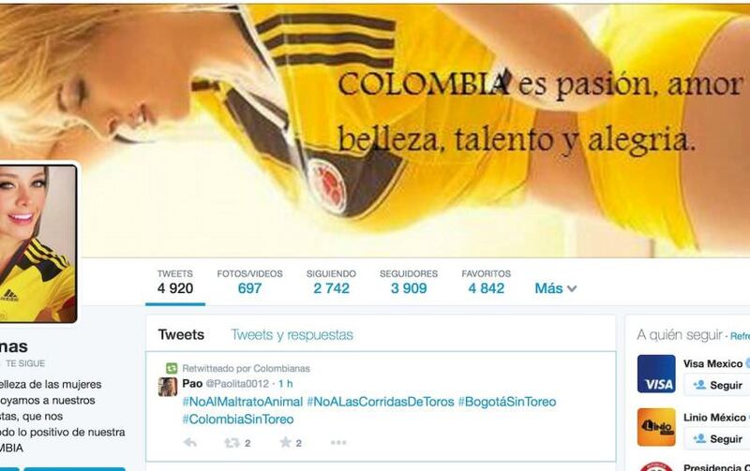Open hashtag #ColombiaSinToreo

click(x=238, y=419)
